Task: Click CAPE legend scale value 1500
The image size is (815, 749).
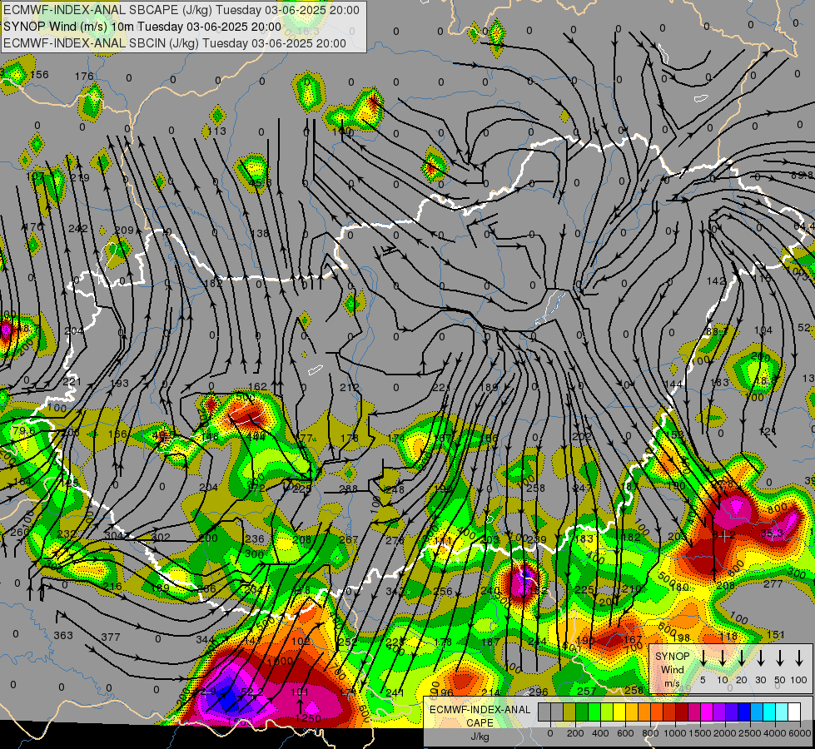Action: [x=700, y=733]
